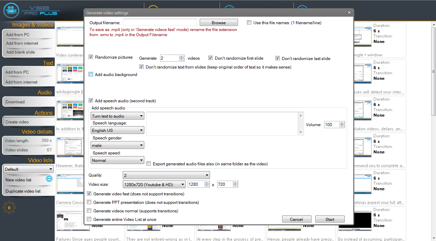Click the speech audio text area
436x241 pixels.
[x=222, y=124]
